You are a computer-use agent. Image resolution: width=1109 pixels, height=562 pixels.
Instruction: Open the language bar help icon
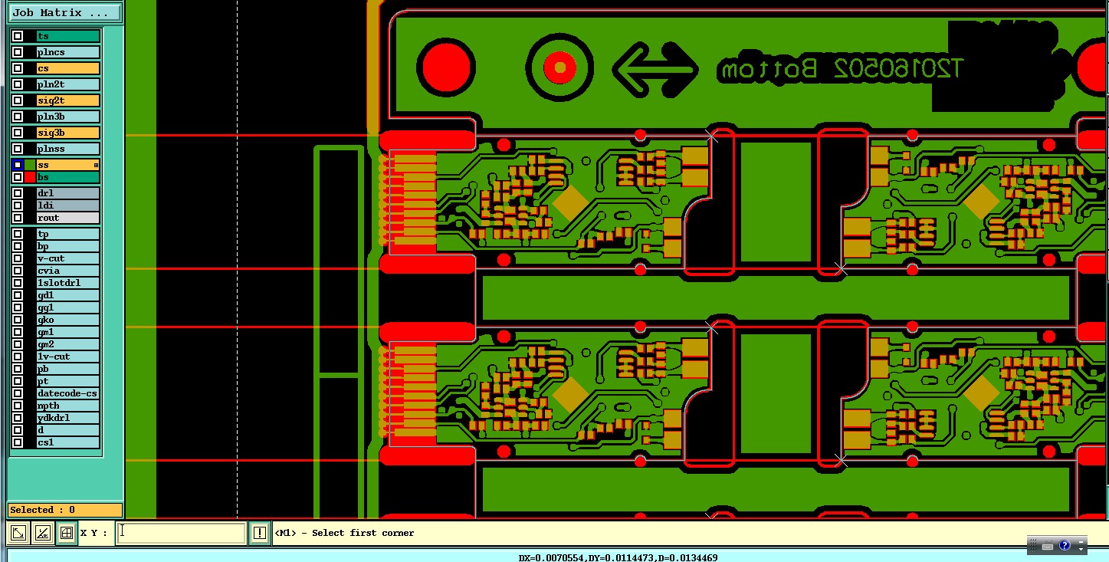1065,545
